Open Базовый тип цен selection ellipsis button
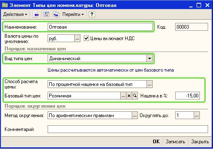This screenshot has width=213, height=149. point(123,96)
